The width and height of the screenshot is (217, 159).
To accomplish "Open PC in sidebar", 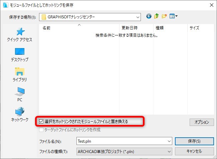I will [20, 95].
